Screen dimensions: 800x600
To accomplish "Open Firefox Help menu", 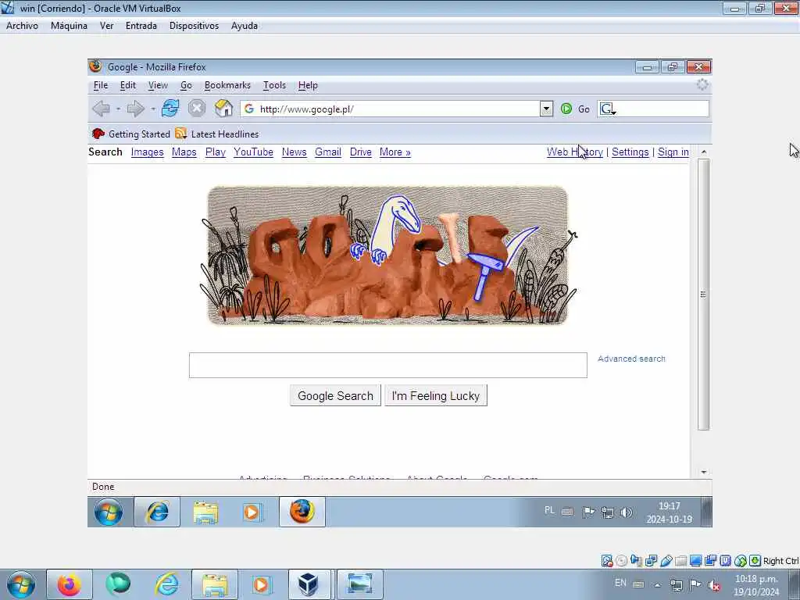I will click(308, 85).
